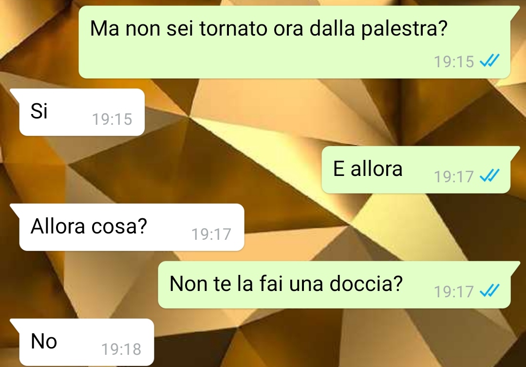Select the received 'Si' message bubble

[82, 112]
